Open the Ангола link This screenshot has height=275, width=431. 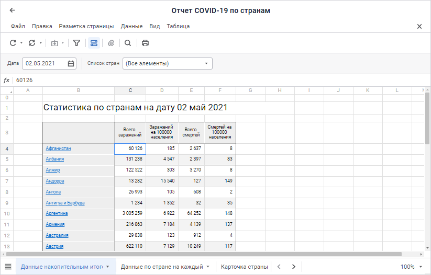click(53, 192)
